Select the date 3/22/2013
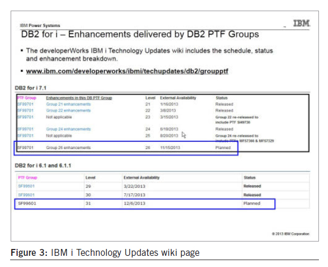The height and width of the screenshot is (267, 328). click(134, 186)
